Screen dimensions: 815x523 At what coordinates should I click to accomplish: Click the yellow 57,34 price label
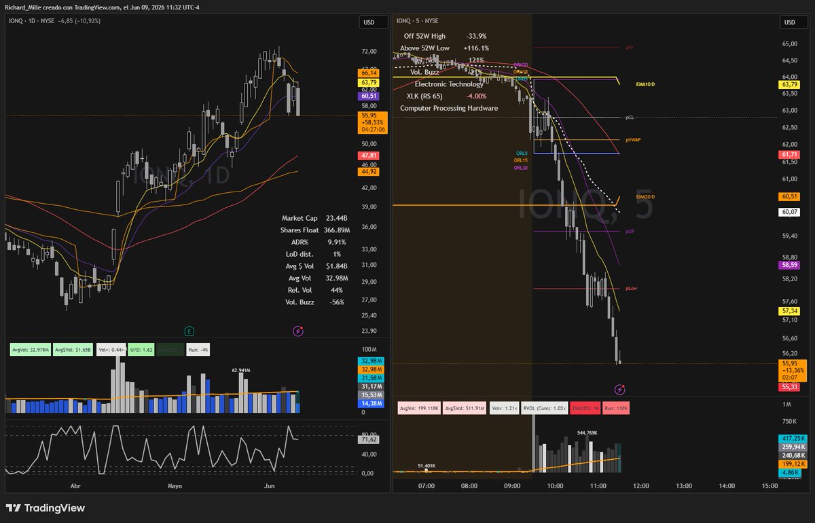(x=789, y=310)
